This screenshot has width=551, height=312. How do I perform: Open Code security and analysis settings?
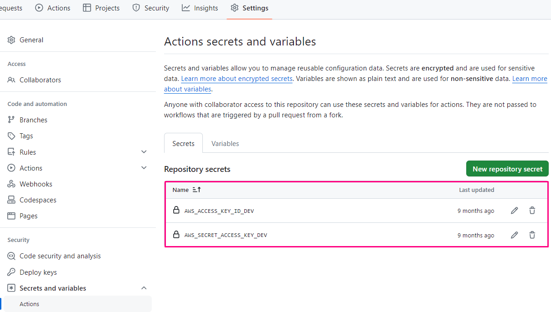pos(60,256)
